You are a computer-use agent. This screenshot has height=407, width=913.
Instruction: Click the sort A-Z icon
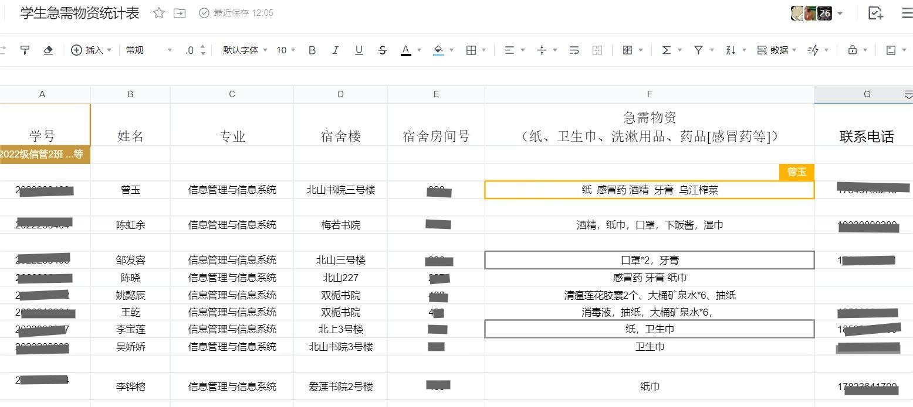click(x=731, y=50)
